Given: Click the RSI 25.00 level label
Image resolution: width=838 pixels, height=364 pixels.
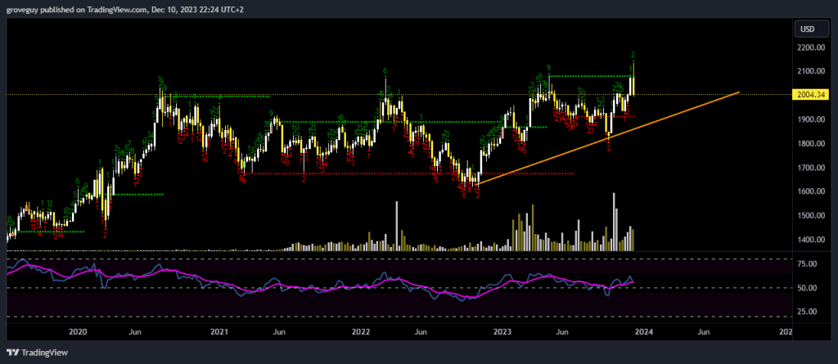Looking at the screenshot, I should (x=809, y=312).
